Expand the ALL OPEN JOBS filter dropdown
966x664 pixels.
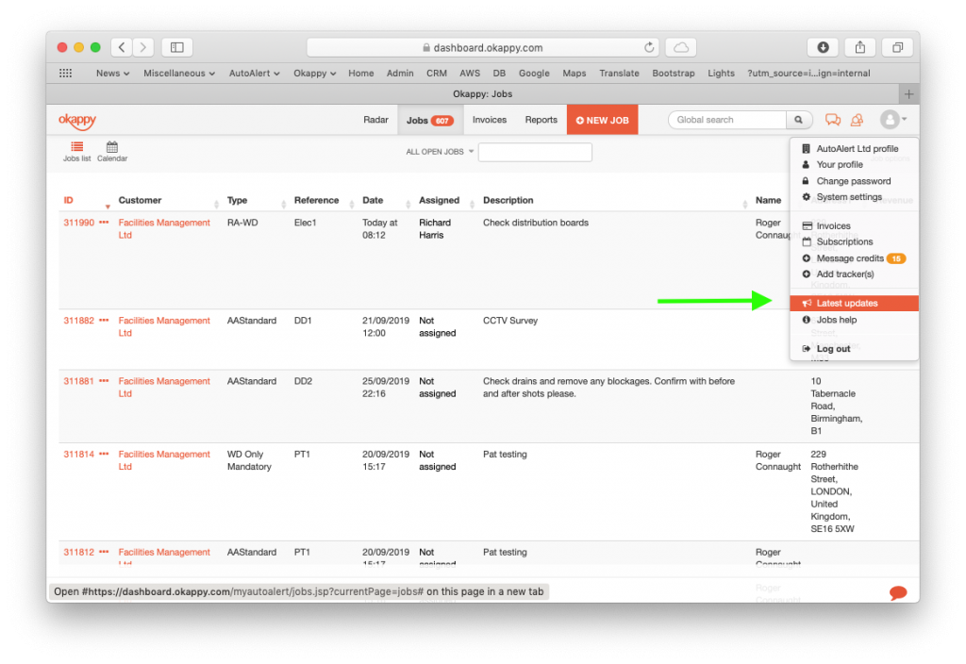pos(440,152)
